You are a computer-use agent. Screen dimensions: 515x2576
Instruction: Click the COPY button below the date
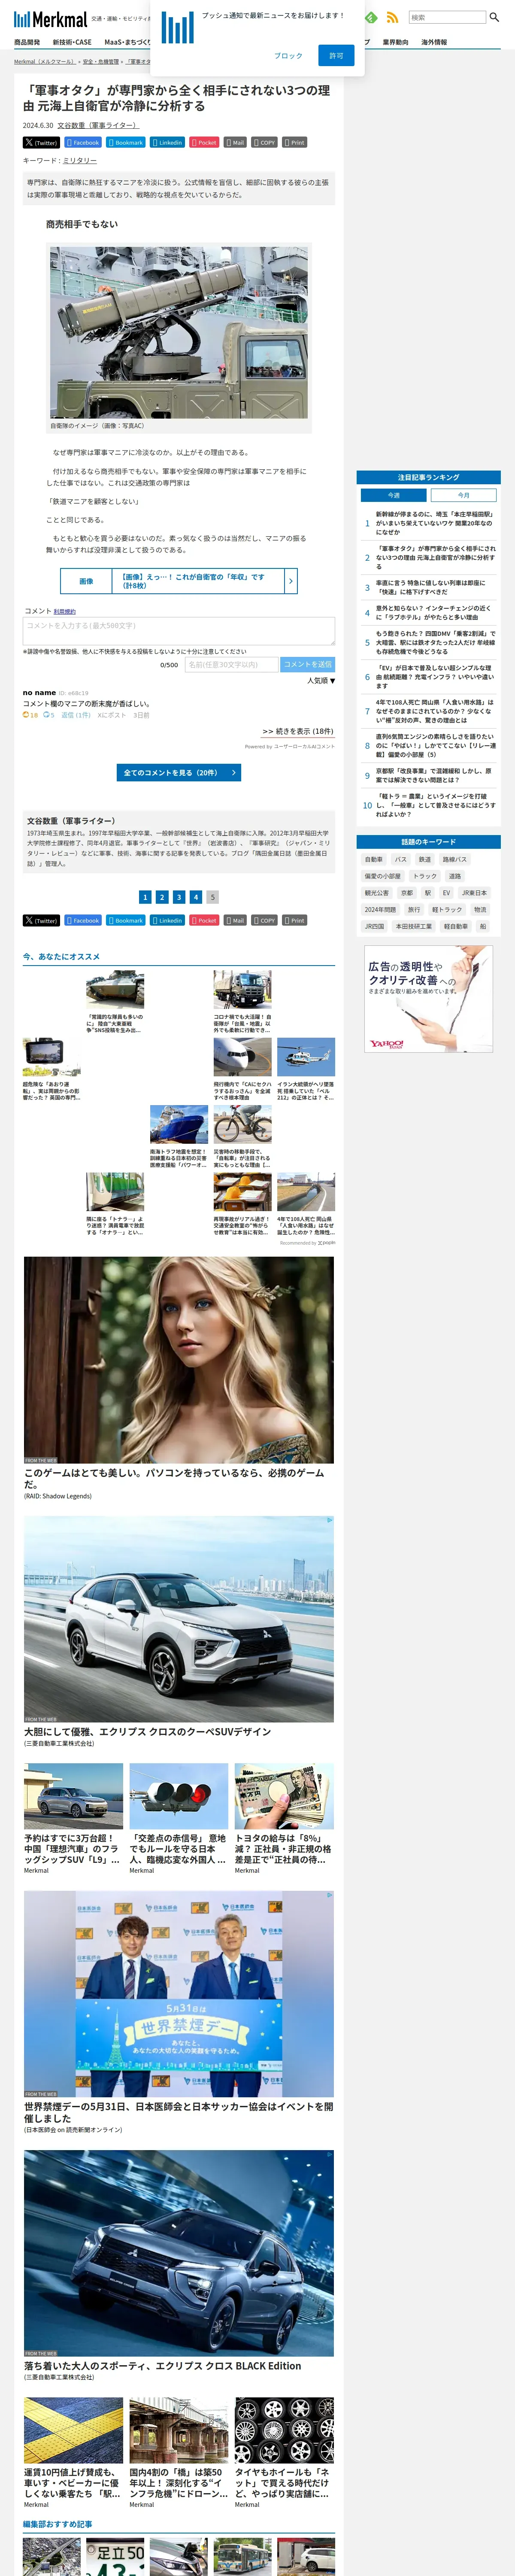click(264, 142)
